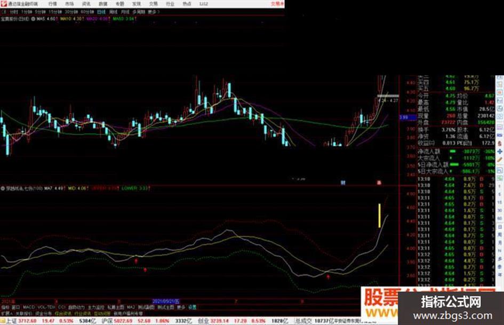Click the 上证 index value in the status bar

click(27, 321)
